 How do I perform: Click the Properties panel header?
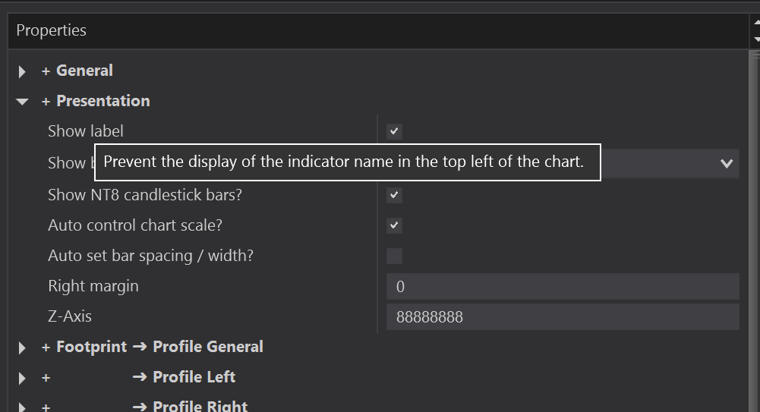click(x=52, y=30)
